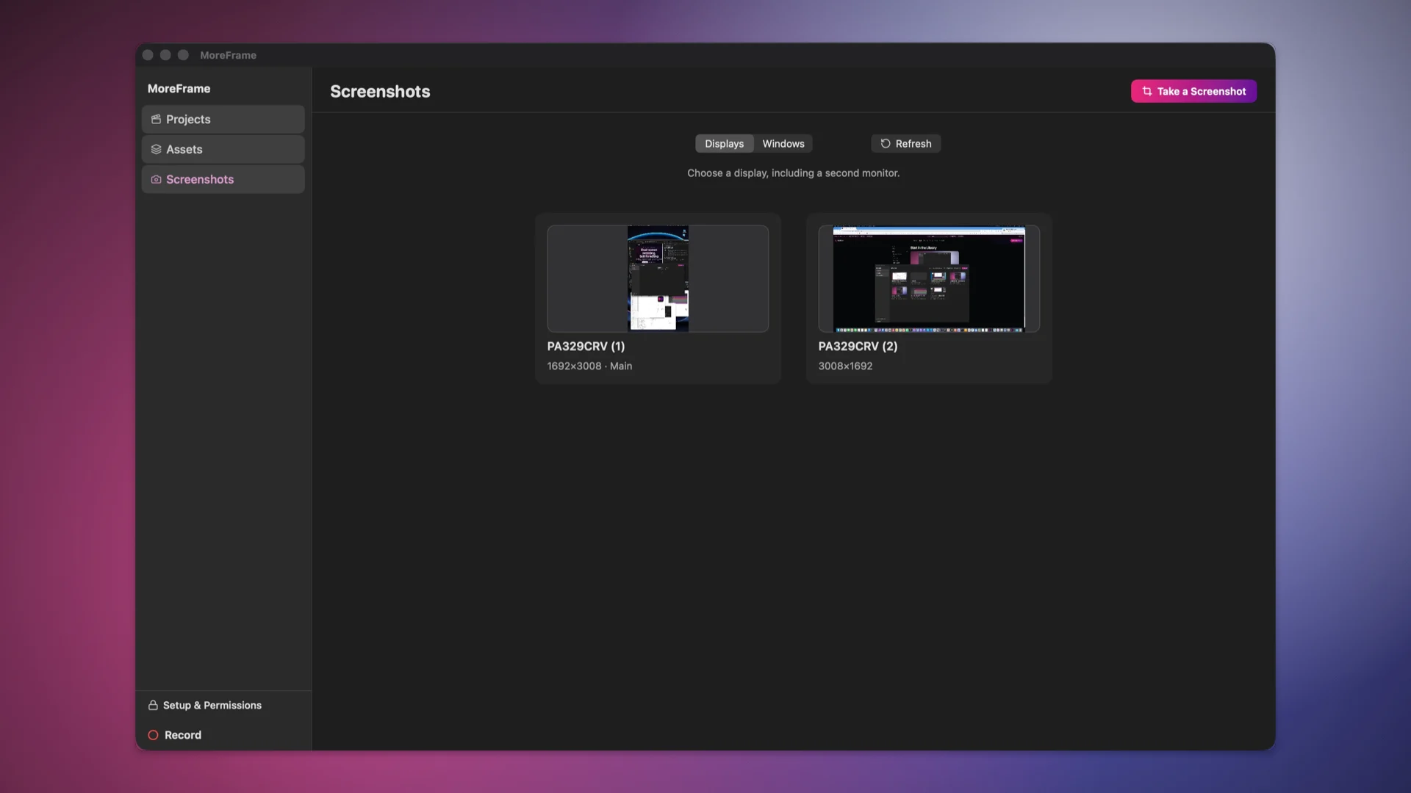Screen dimensions: 1411x793
Task: Click the 3008×1692 resolution text
Action: (x=845, y=366)
